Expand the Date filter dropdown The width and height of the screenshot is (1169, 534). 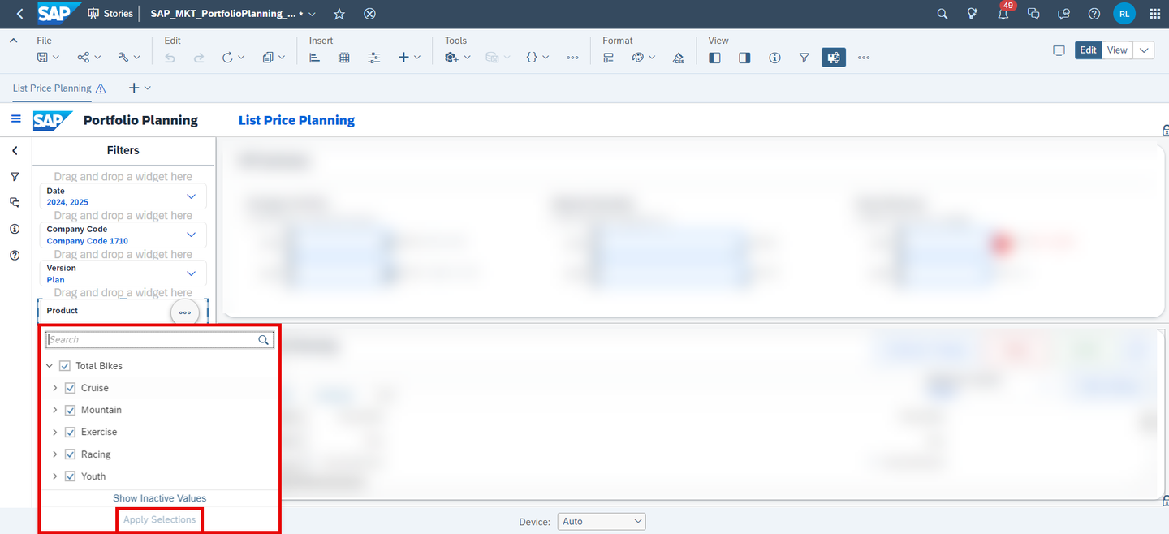pyautogui.click(x=192, y=196)
